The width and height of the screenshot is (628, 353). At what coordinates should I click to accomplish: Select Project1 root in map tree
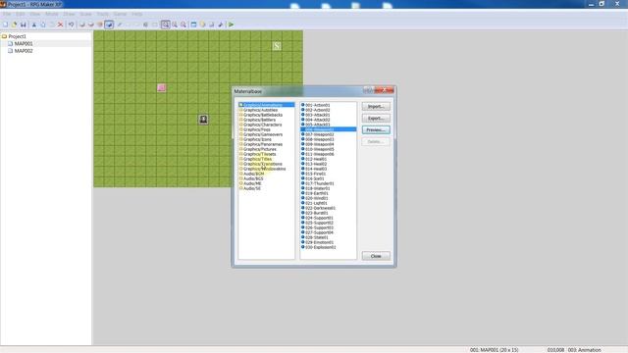(x=18, y=36)
